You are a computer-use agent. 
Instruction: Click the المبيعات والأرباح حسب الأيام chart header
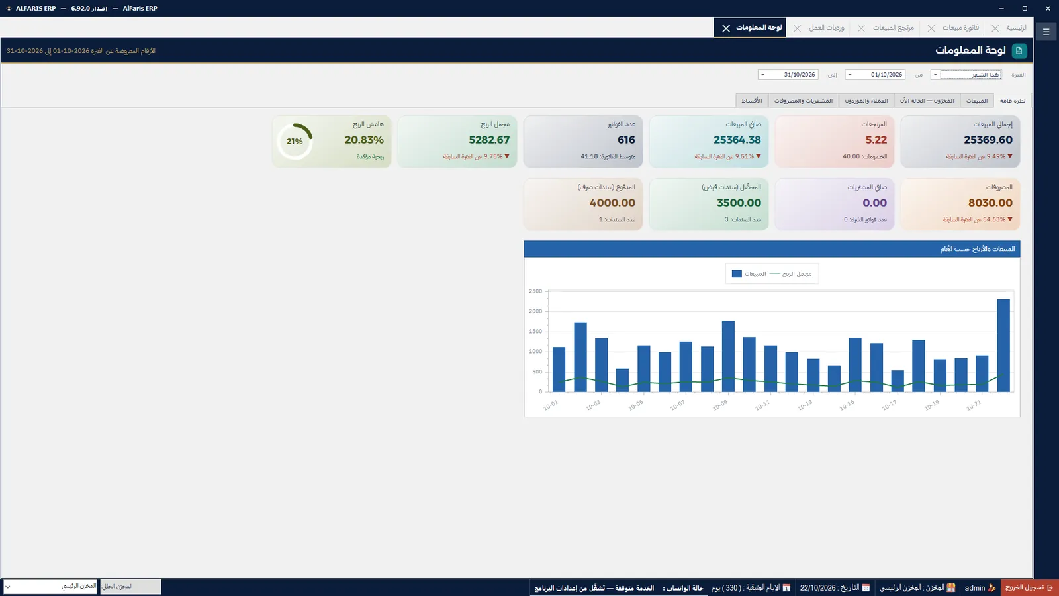tap(772, 249)
